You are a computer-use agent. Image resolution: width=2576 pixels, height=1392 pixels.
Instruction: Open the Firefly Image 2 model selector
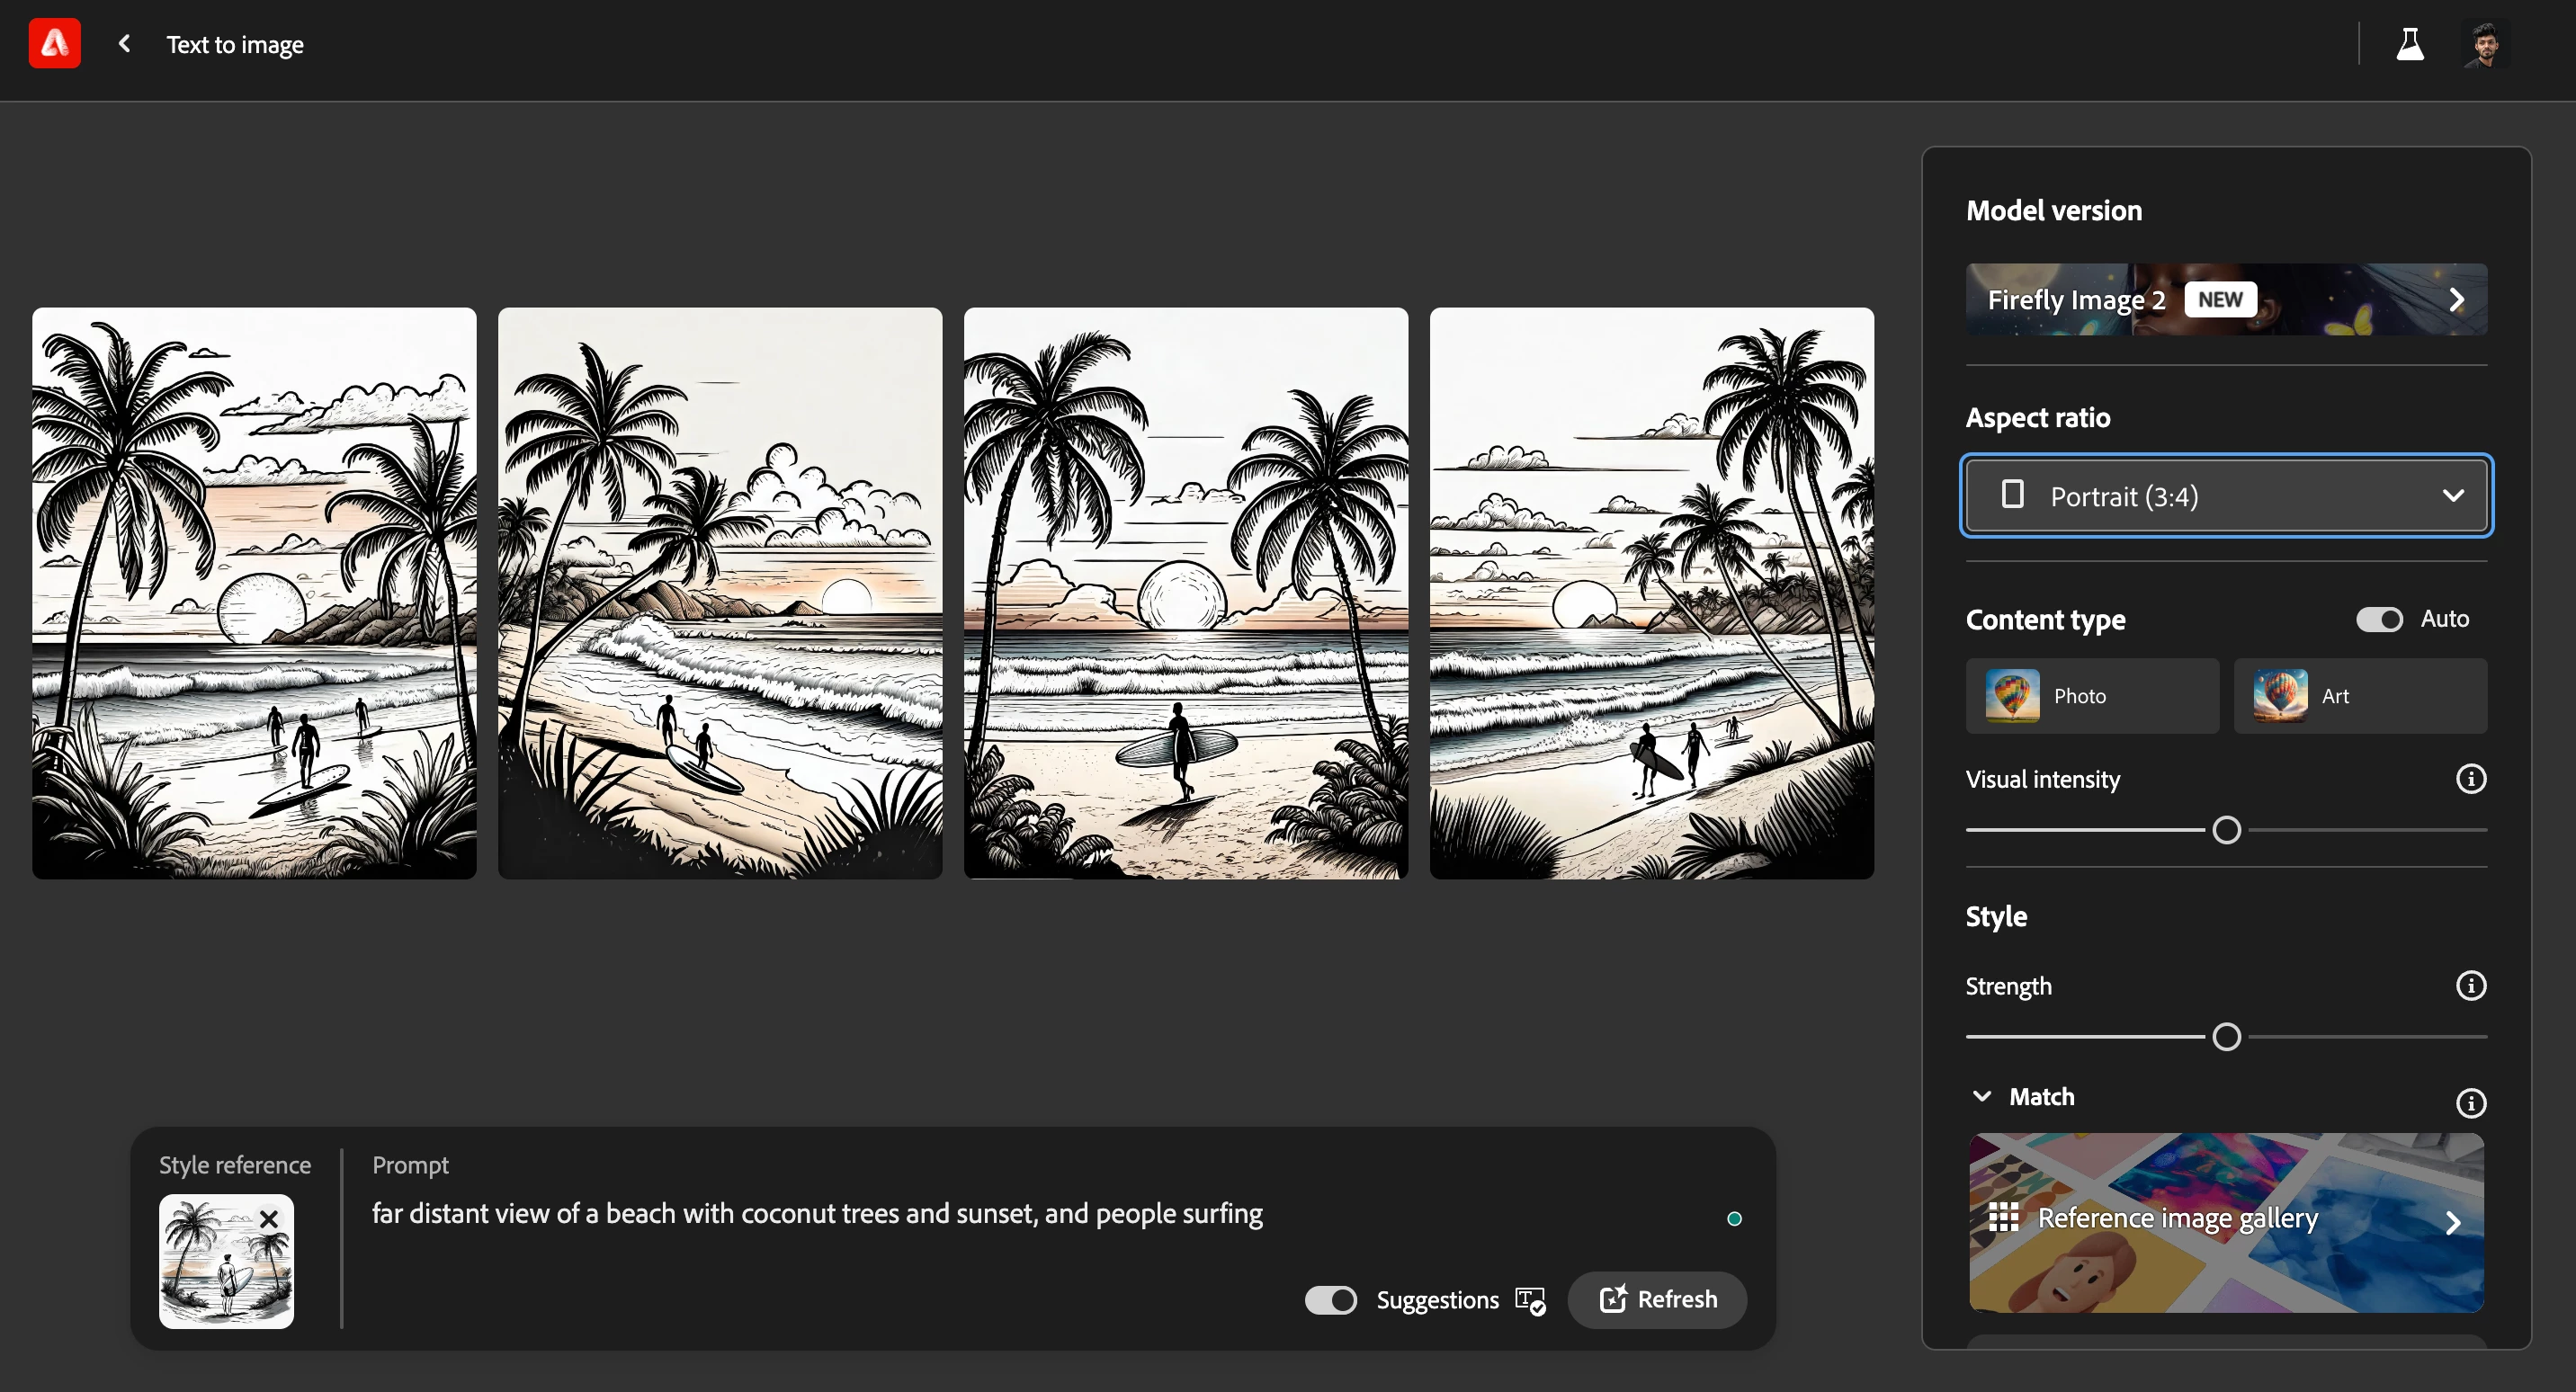coord(2226,299)
